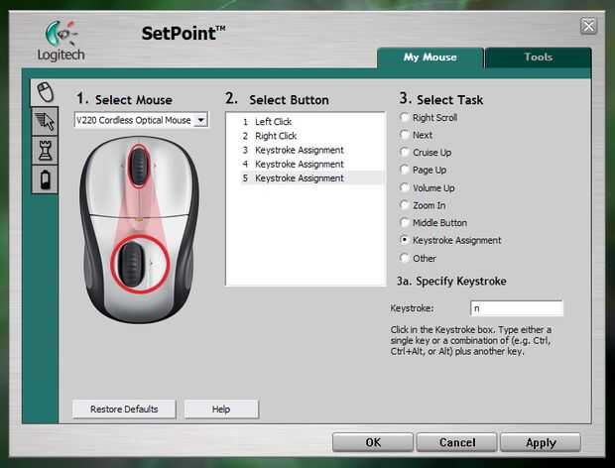Click the scroll wheel on the mouse image
This screenshot has height=468, width=615.
coord(139,167)
